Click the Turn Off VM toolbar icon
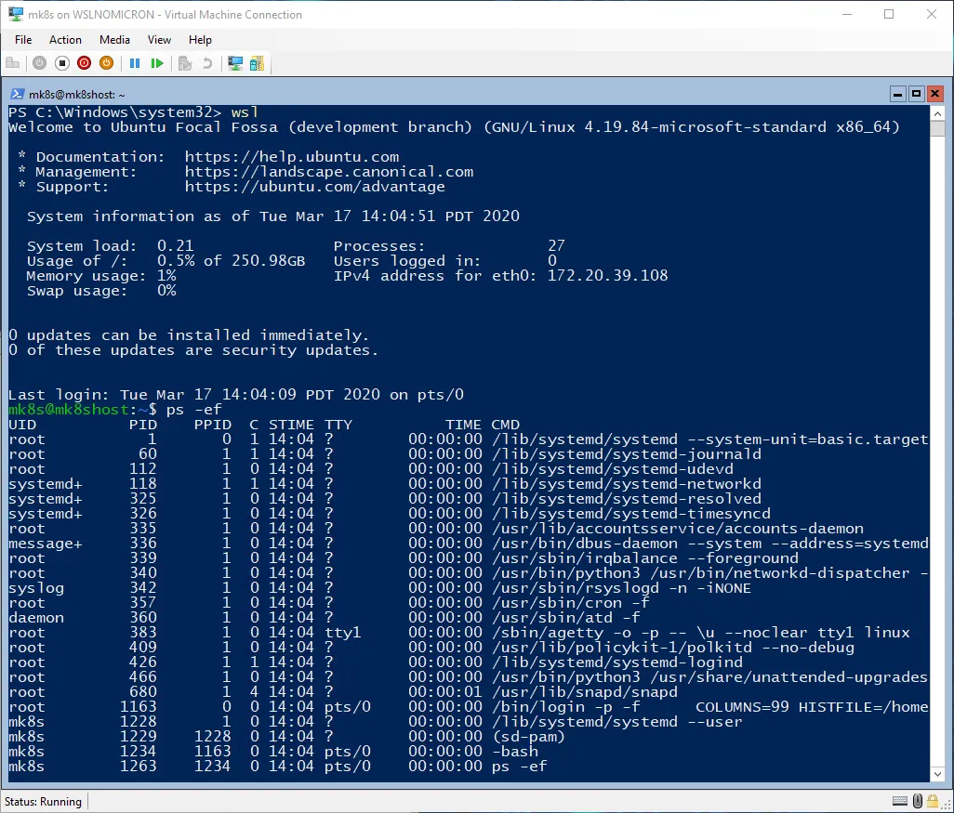954x813 pixels. pos(61,63)
